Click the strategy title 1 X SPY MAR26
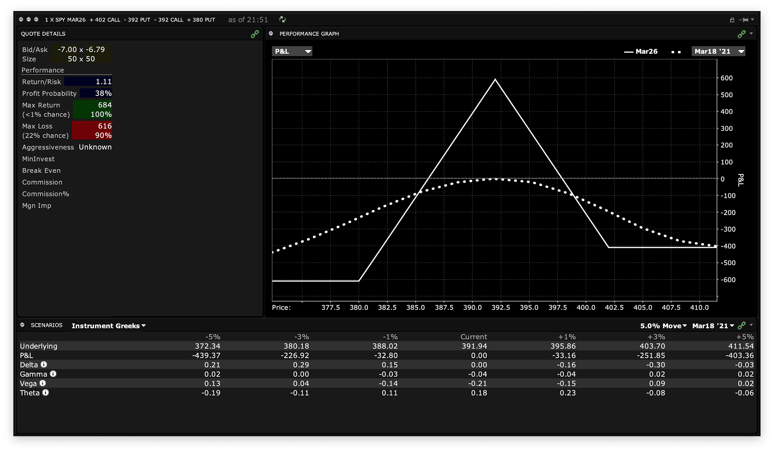Image resolution: width=774 pixels, height=452 pixels. 65,20
